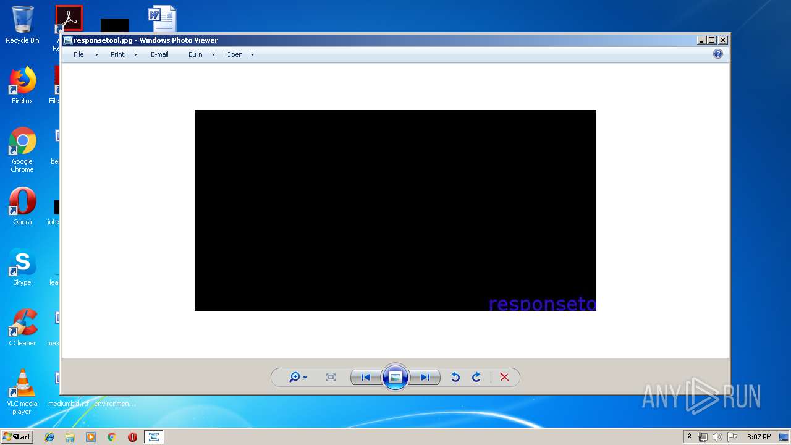Open the network tray icon

(x=703, y=437)
